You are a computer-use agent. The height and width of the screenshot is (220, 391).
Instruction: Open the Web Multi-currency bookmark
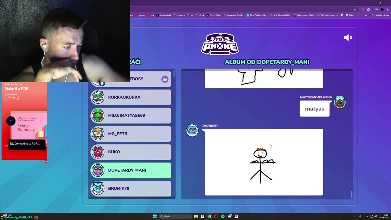click(x=328, y=15)
